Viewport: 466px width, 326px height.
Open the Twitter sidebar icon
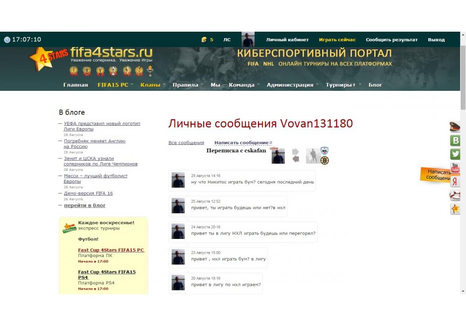[x=455, y=154]
